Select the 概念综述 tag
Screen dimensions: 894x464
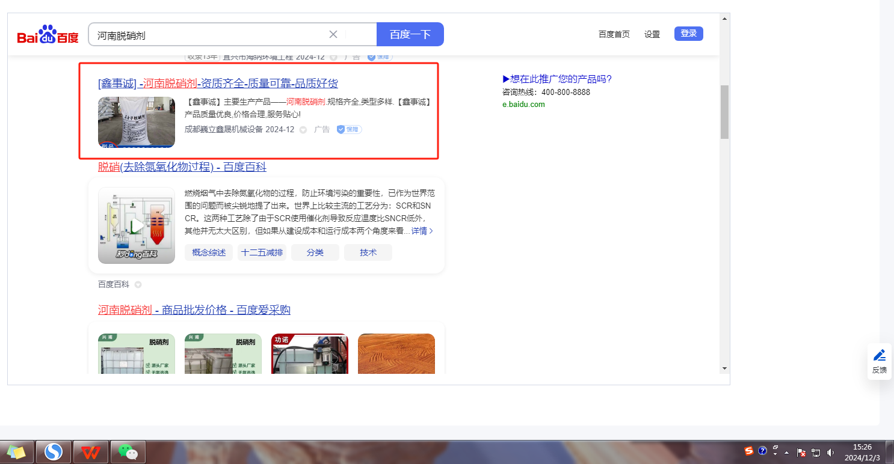click(209, 252)
